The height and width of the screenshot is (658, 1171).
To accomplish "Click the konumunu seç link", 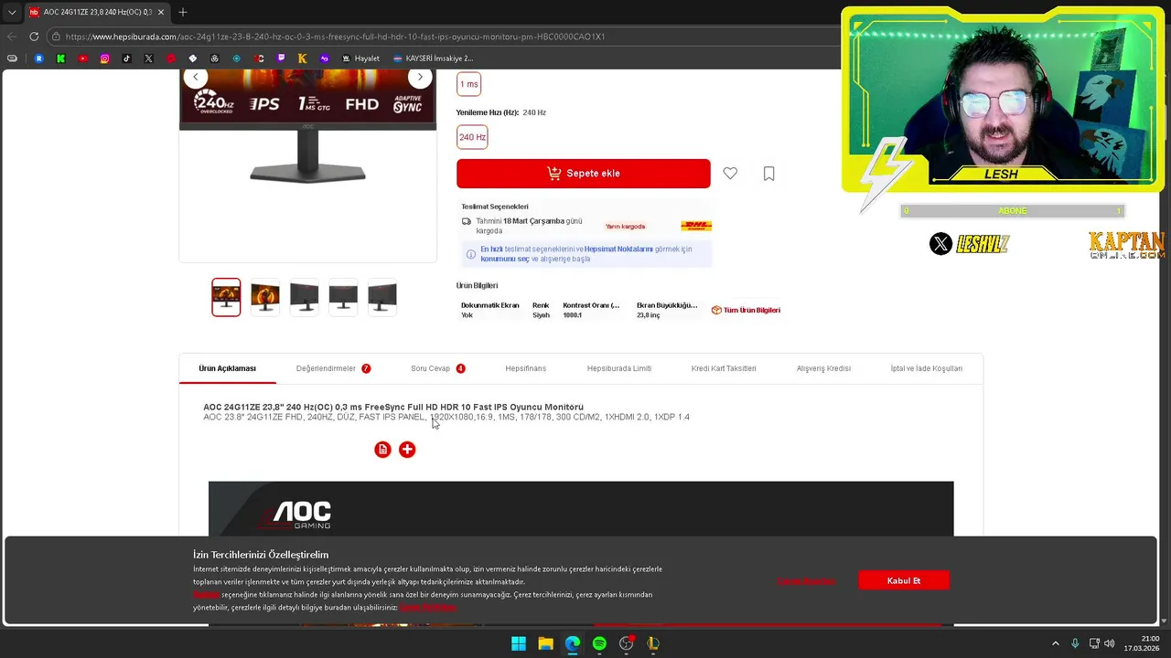I will 505,259.
